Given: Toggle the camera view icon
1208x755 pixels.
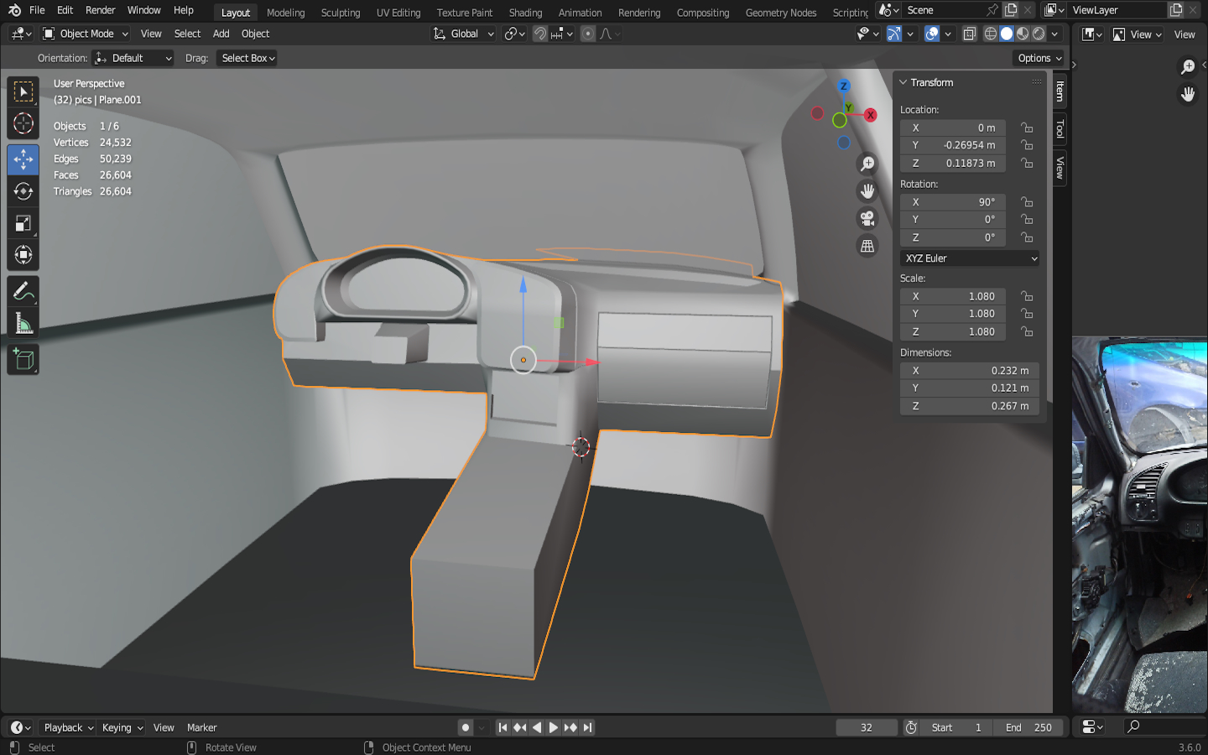Looking at the screenshot, I should pyautogui.click(x=867, y=219).
